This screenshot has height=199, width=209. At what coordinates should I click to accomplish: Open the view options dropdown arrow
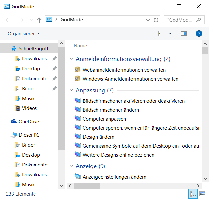[x=170, y=33]
